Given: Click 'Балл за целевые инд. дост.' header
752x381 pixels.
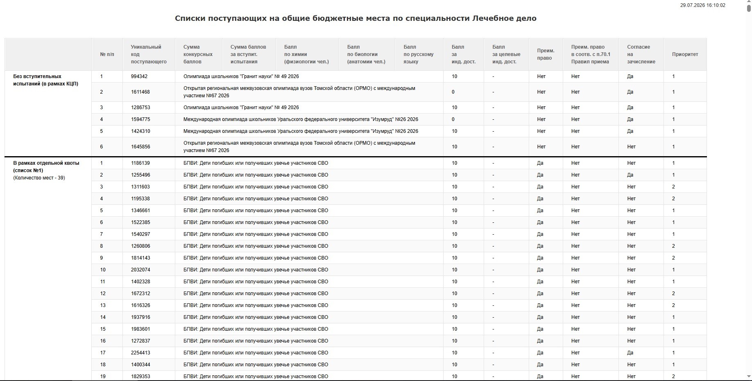Looking at the screenshot, I should 507,54.
